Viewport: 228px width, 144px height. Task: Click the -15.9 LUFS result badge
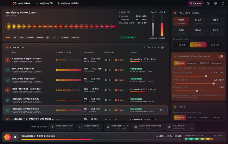(x=128, y=37)
